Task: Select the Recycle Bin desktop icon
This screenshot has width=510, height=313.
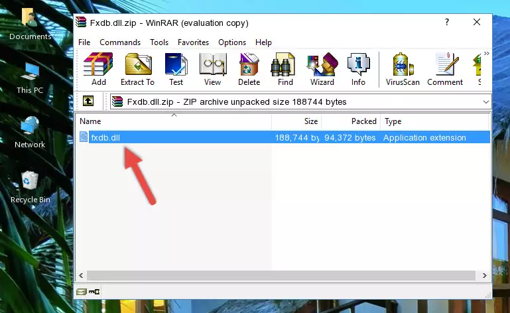Action: tap(31, 188)
